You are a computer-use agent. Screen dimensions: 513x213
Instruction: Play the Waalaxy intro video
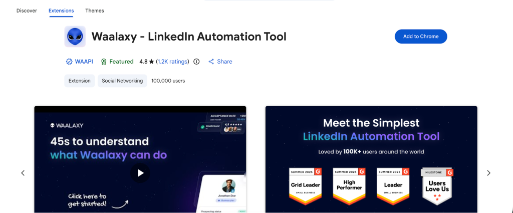click(x=140, y=173)
